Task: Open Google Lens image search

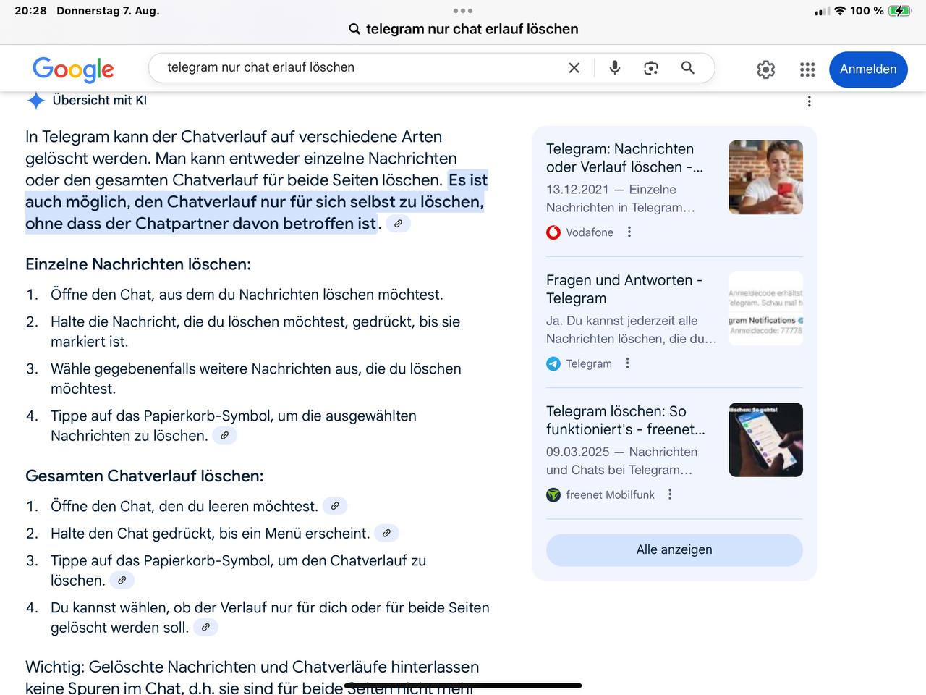Action: (x=650, y=68)
